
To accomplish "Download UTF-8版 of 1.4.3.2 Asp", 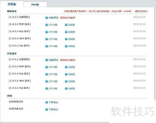I will tap(53, 74).
